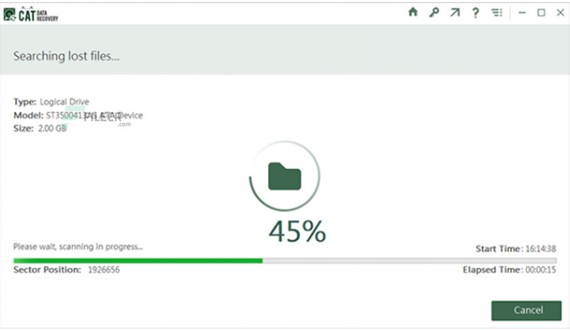
Task: Click the green scan progress bar
Action: pyautogui.click(x=285, y=260)
